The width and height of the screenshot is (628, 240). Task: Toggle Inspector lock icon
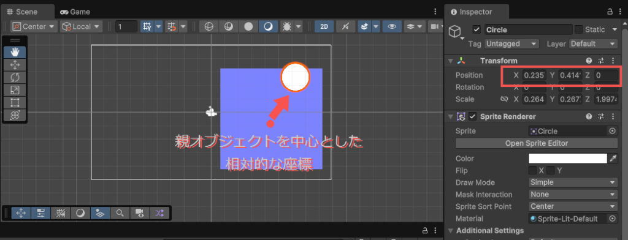coord(610,12)
